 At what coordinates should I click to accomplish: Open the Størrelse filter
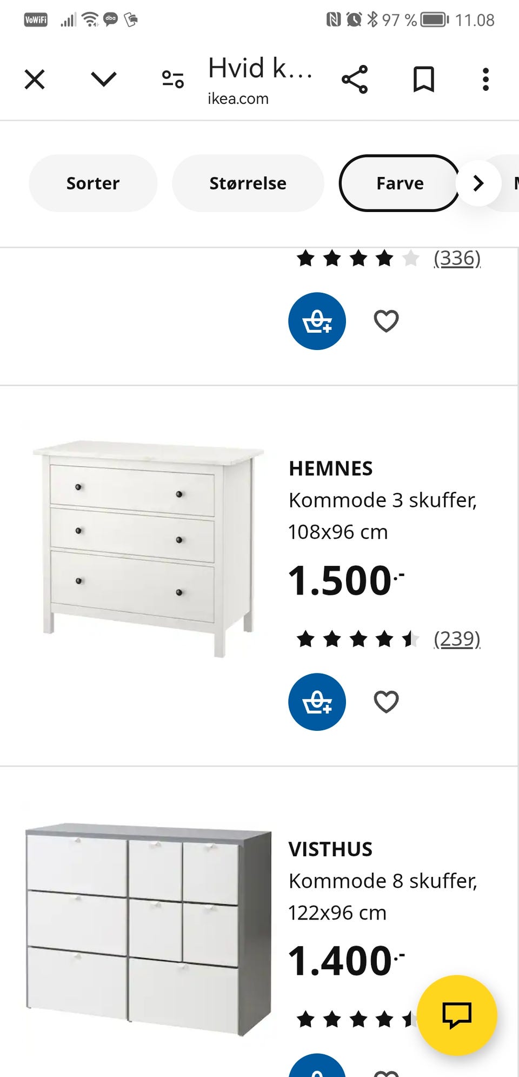pos(248,183)
